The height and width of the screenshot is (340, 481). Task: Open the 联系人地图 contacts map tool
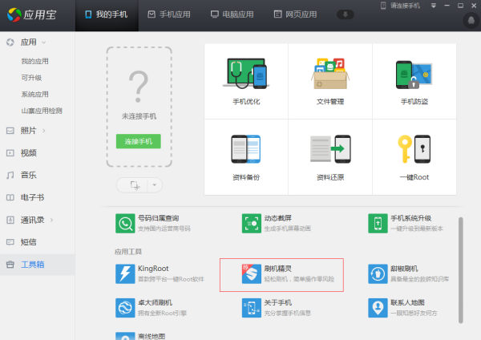tap(378, 308)
